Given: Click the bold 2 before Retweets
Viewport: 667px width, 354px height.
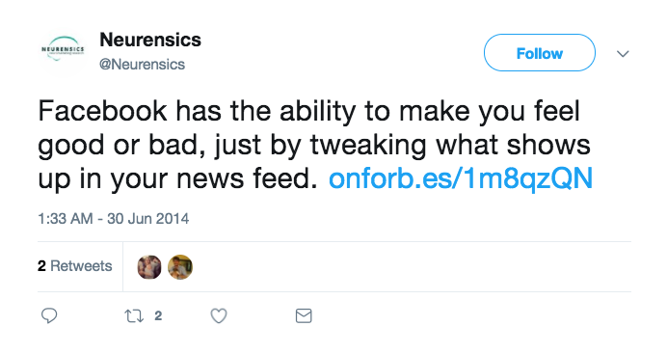Looking at the screenshot, I should tap(41, 266).
